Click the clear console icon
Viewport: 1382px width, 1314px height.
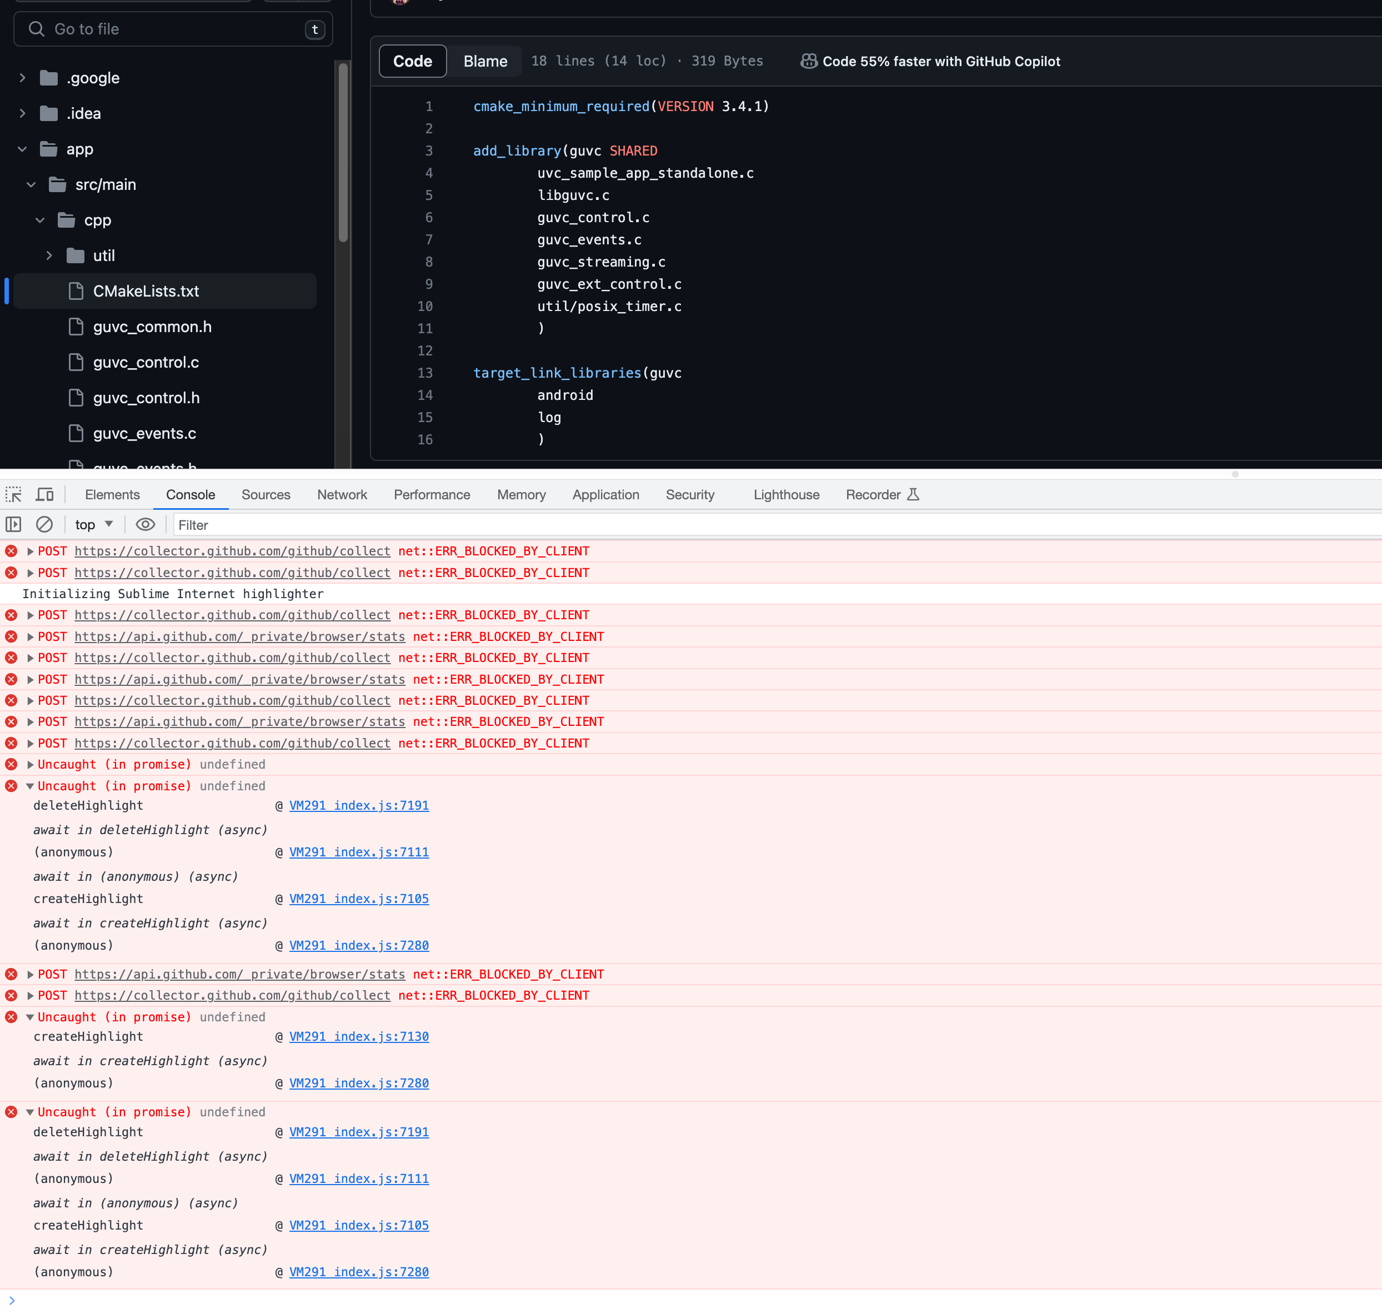44,525
